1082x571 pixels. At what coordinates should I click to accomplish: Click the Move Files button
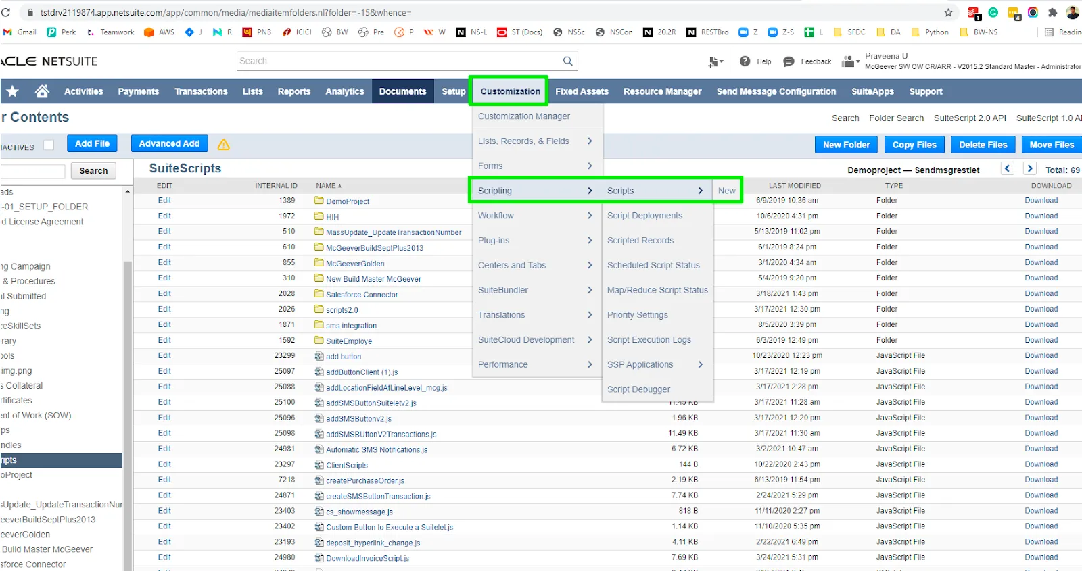1051,145
